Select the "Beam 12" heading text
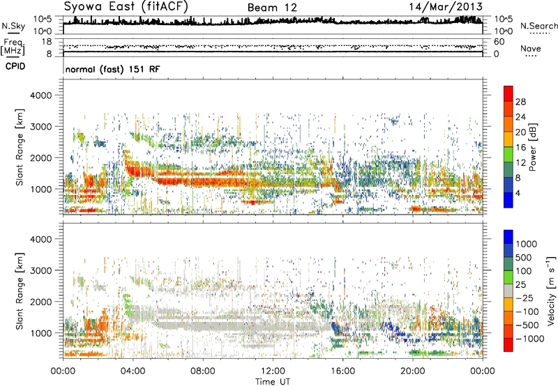Image resolution: width=558 pixels, height=386 pixels. [x=272, y=8]
